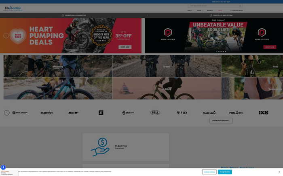Click the previous brands carousel arrow
283x176 pixels.
(7, 113)
